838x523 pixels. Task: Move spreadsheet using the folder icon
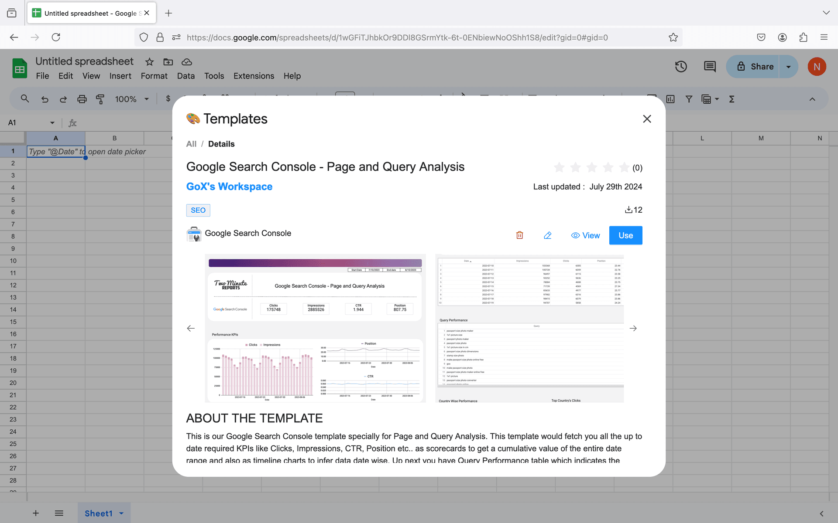[168, 62]
